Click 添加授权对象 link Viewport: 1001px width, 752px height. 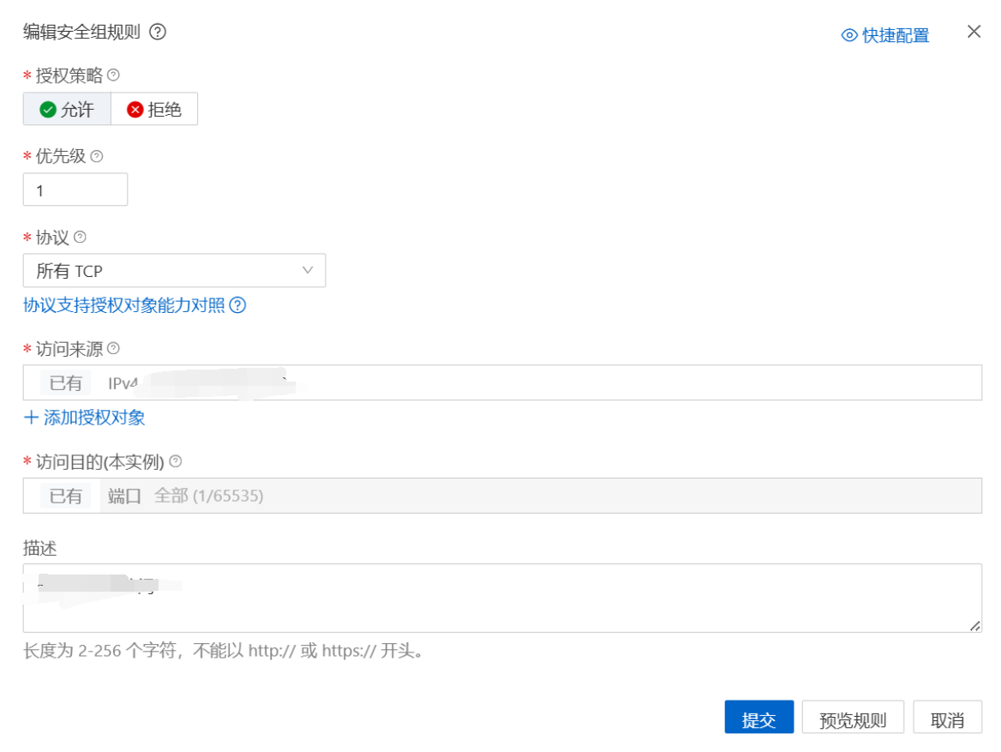point(84,418)
